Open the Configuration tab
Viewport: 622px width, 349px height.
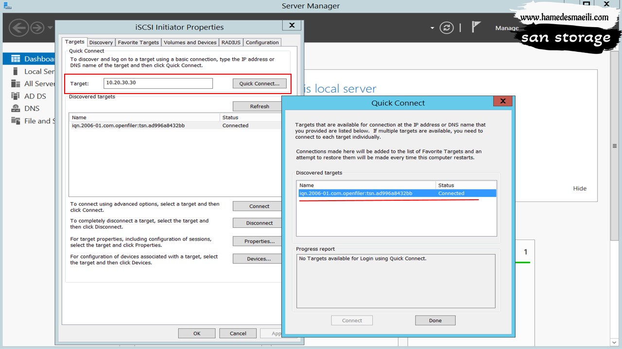(262, 43)
